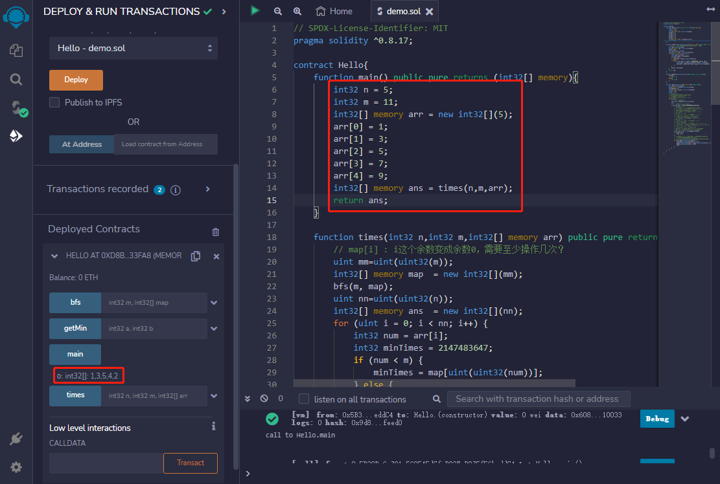
Task: Toggle panel width arrows icon top right
Action: click(x=710, y=9)
